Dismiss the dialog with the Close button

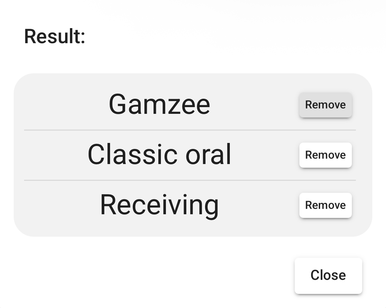[328, 276]
